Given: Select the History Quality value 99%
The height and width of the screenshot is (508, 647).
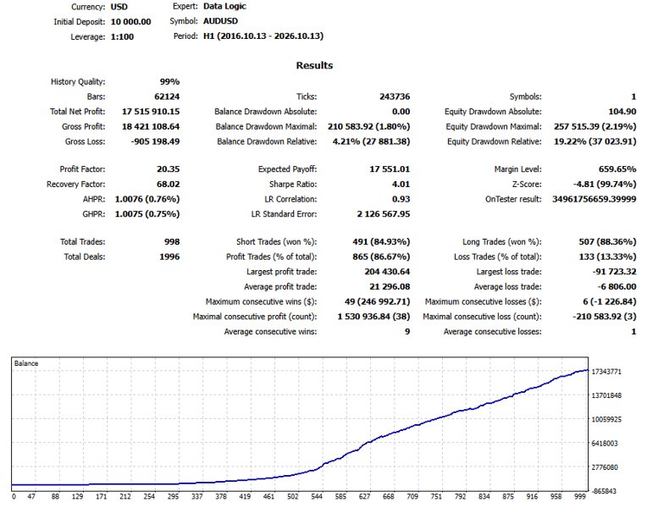Looking at the screenshot, I should tap(169, 82).
